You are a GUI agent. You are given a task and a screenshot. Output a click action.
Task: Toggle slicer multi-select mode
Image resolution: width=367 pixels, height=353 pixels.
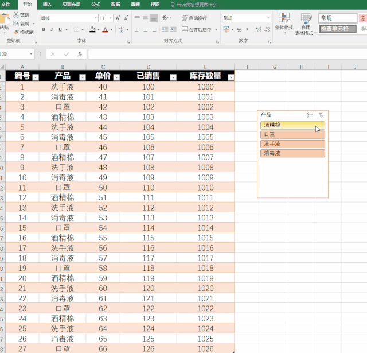[x=310, y=115]
